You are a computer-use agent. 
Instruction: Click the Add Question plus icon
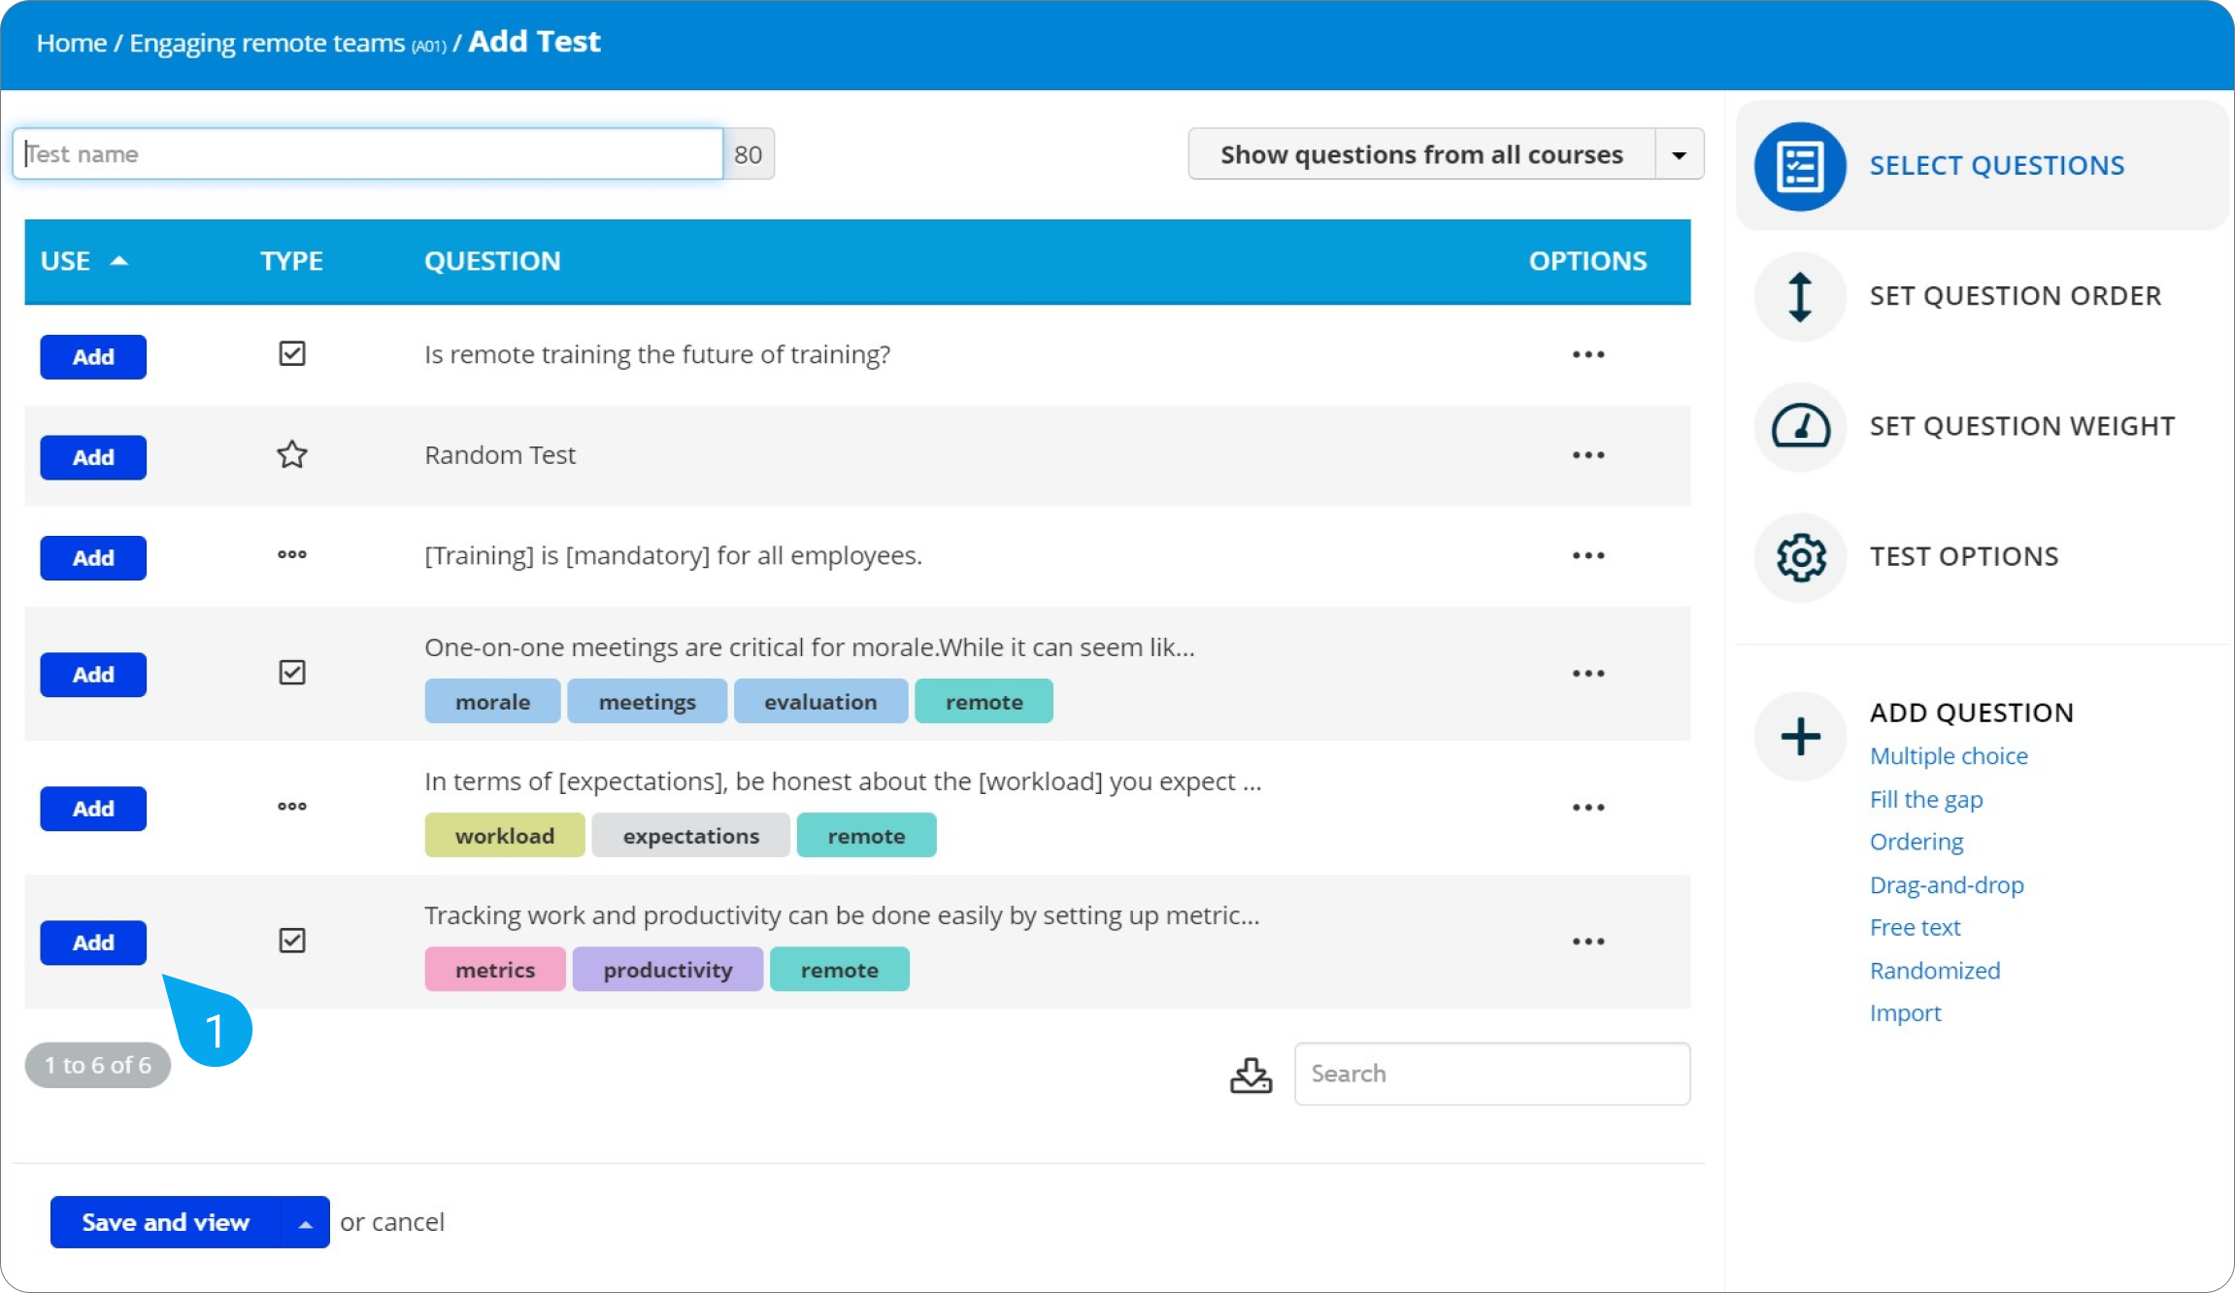point(1800,736)
